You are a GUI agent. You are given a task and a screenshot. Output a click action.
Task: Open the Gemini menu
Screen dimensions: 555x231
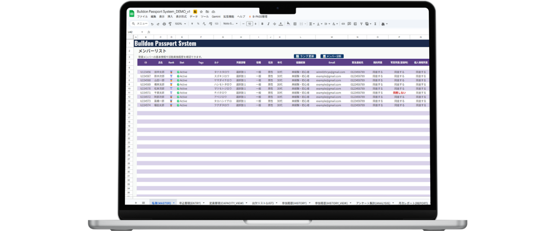pos(216,16)
